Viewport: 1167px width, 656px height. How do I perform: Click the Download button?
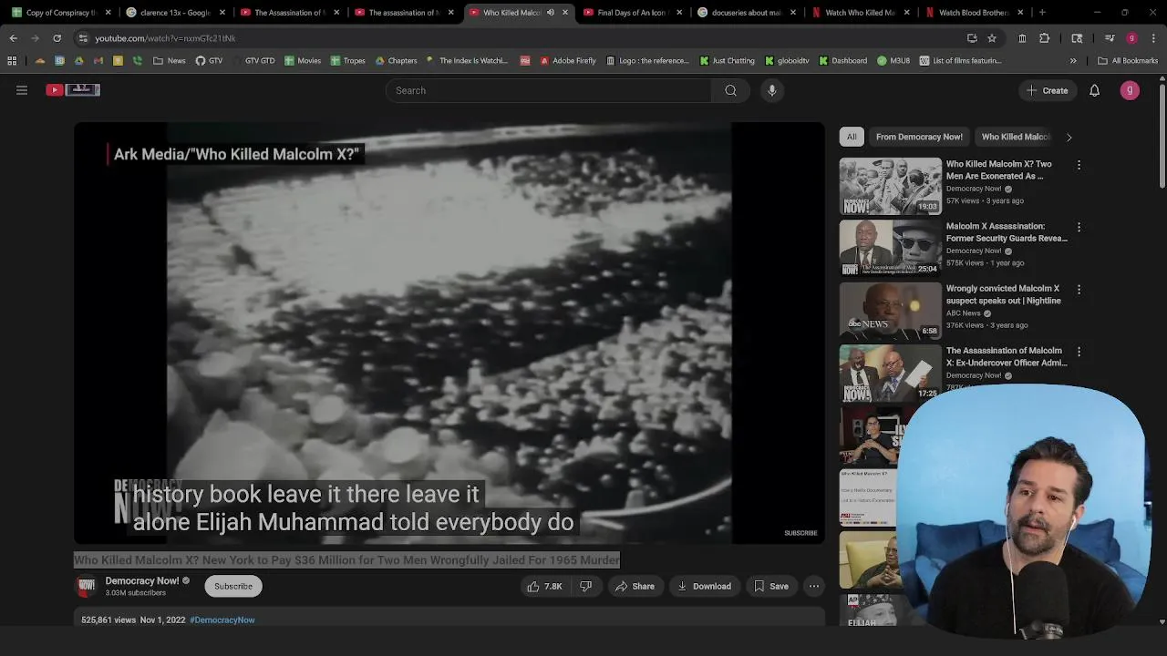click(x=704, y=587)
